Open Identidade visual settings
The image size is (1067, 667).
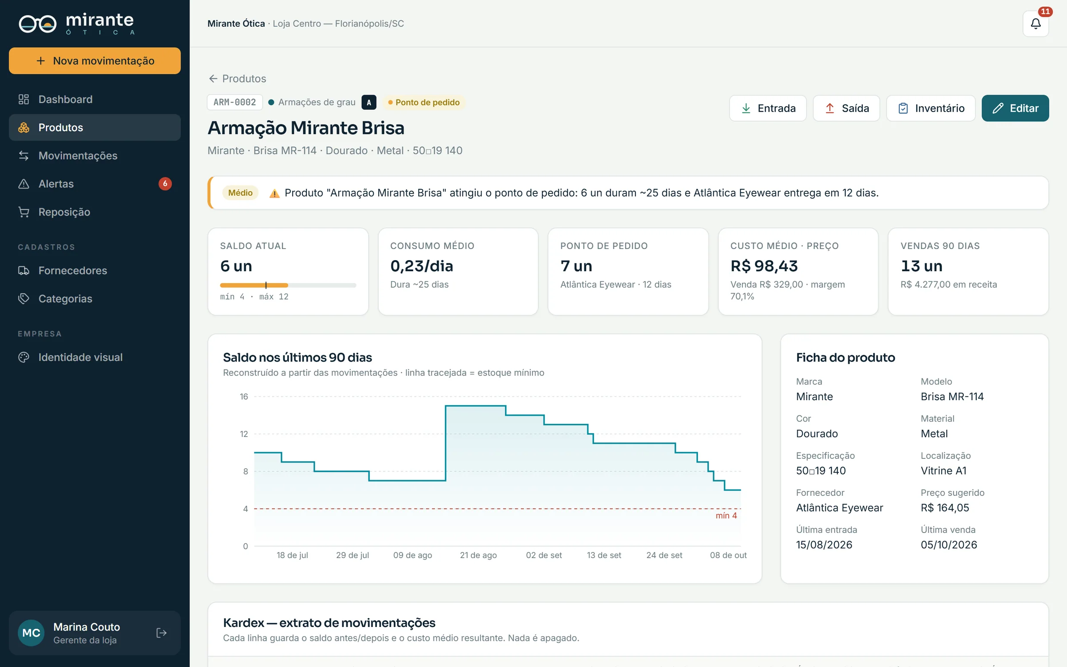(95, 357)
